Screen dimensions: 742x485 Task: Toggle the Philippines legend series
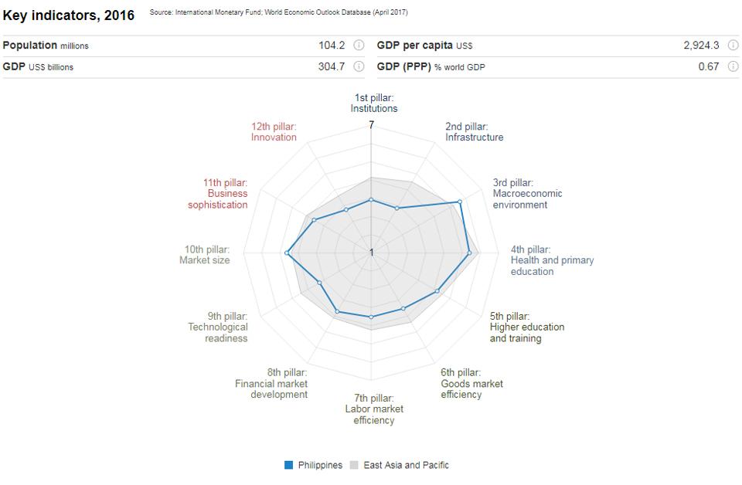pyautogui.click(x=320, y=465)
